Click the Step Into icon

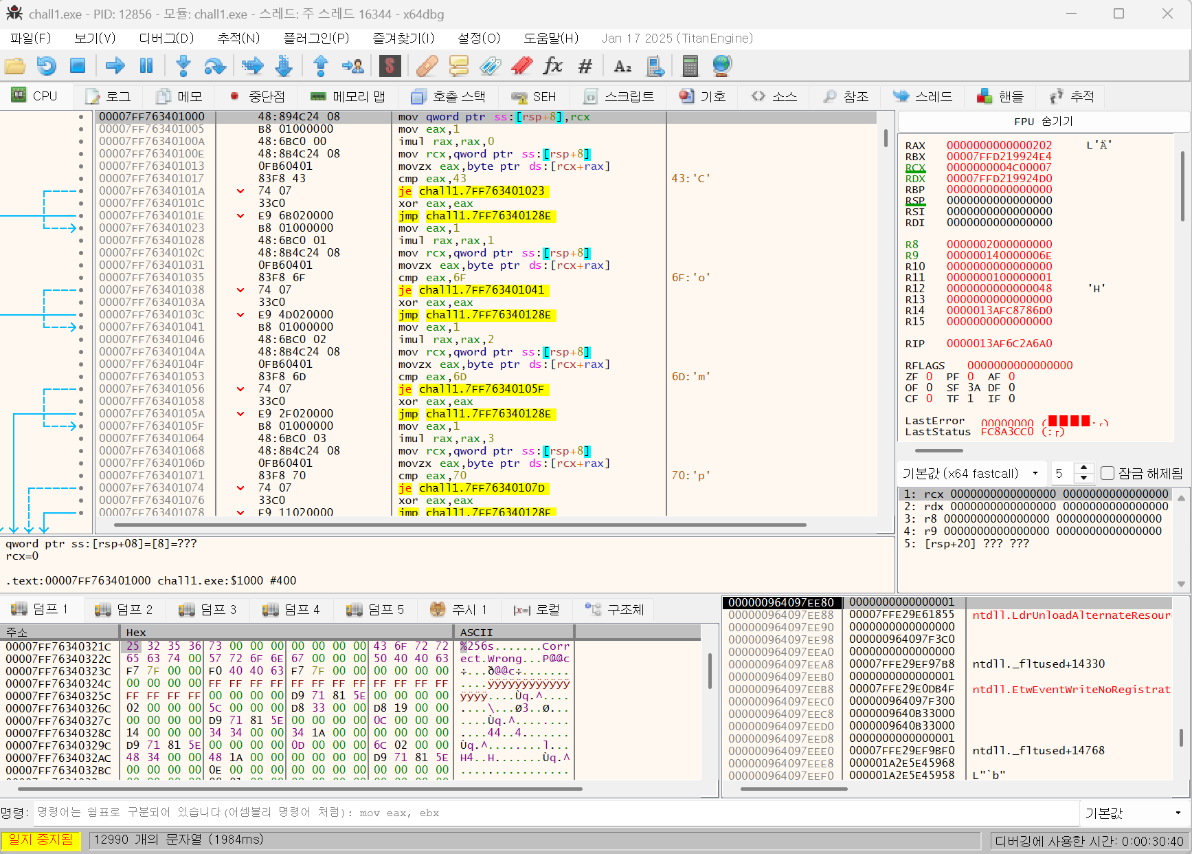tap(183, 66)
